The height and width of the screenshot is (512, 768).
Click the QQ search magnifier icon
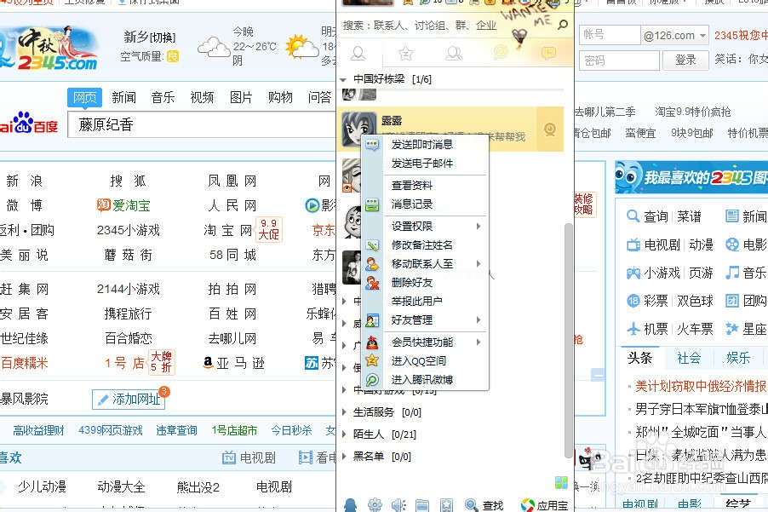coord(563,25)
